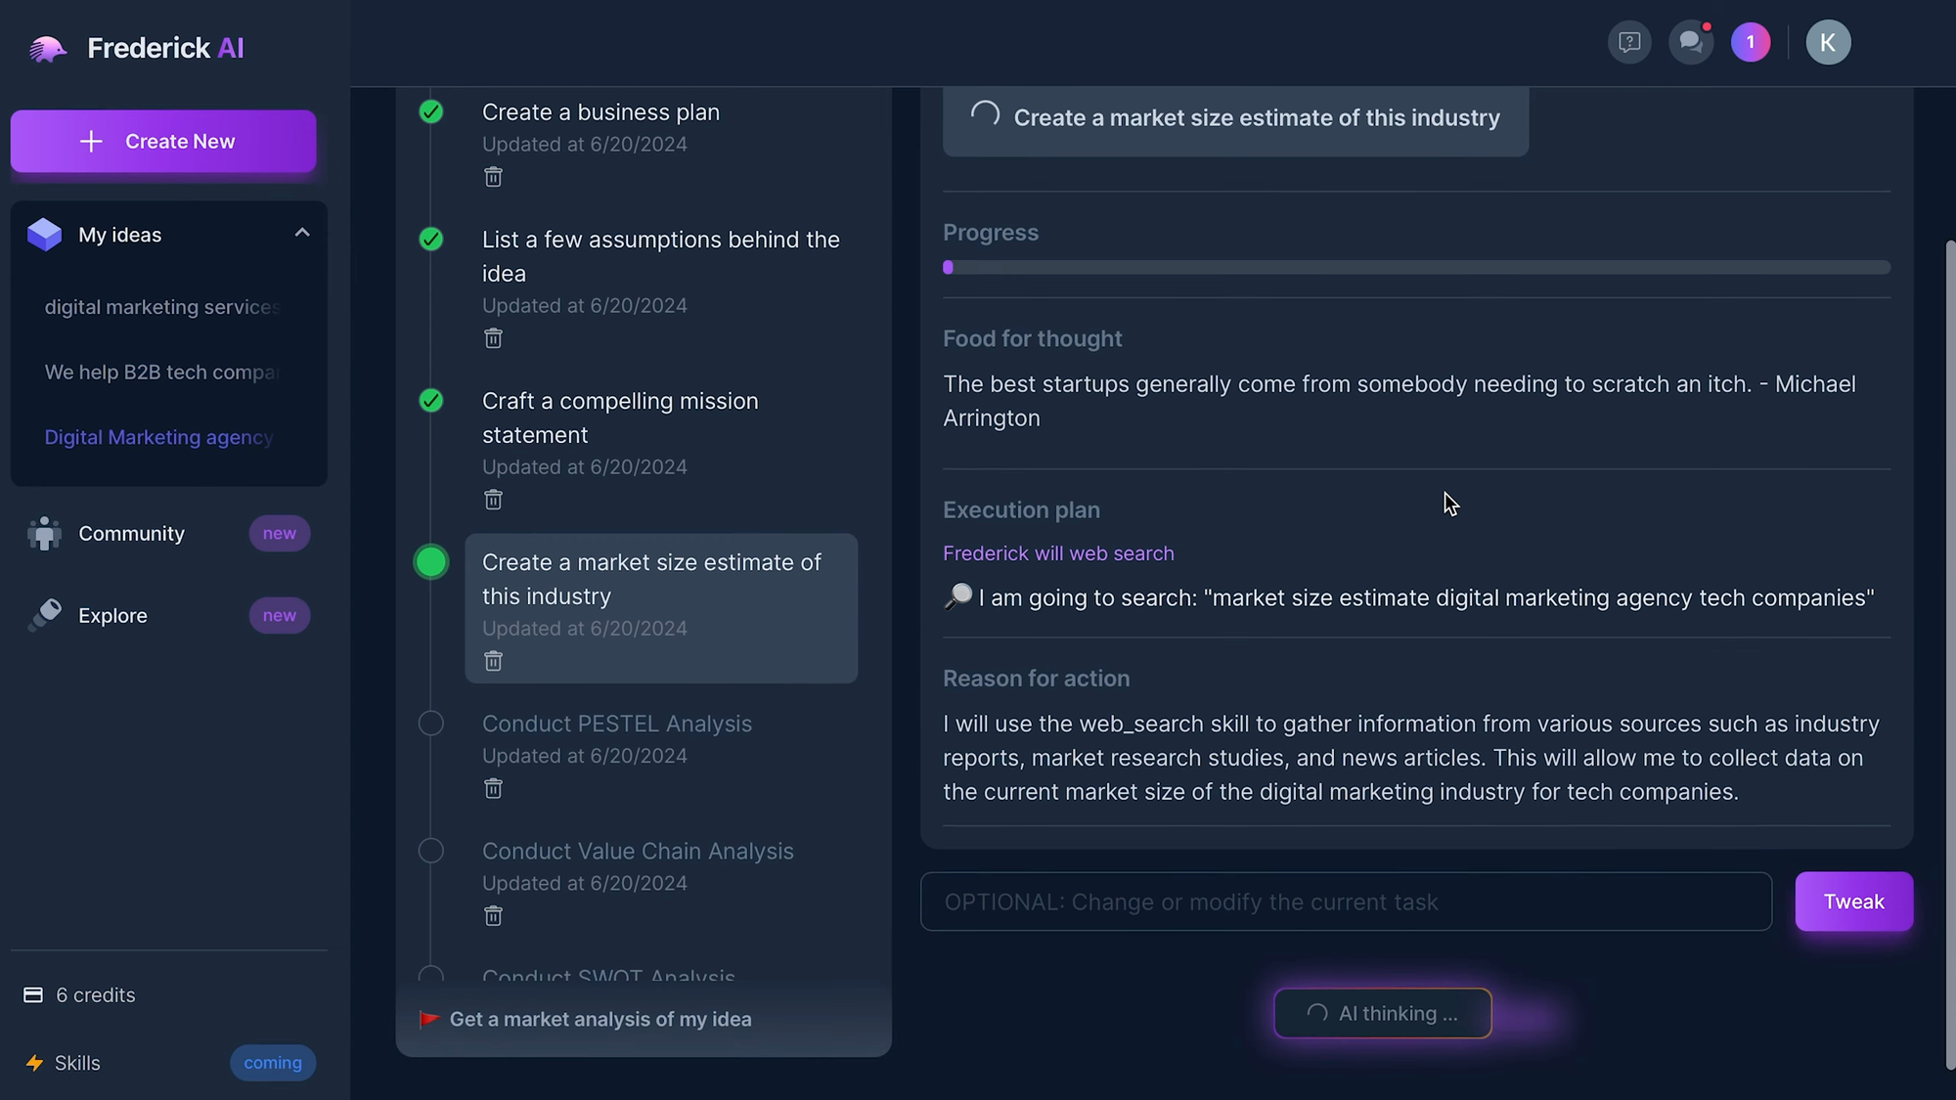Click trash icon under Craft a compelling mission statement

493,500
